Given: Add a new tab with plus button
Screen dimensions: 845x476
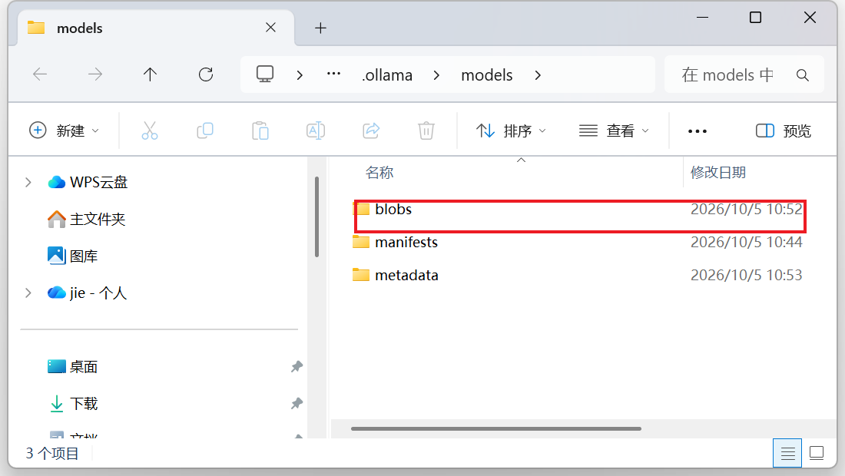Looking at the screenshot, I should (320, 28).
